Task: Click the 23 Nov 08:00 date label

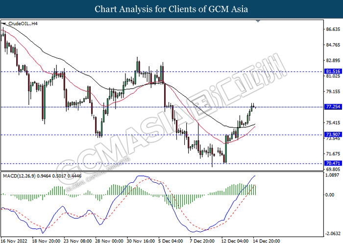Action: coord(78,241)
